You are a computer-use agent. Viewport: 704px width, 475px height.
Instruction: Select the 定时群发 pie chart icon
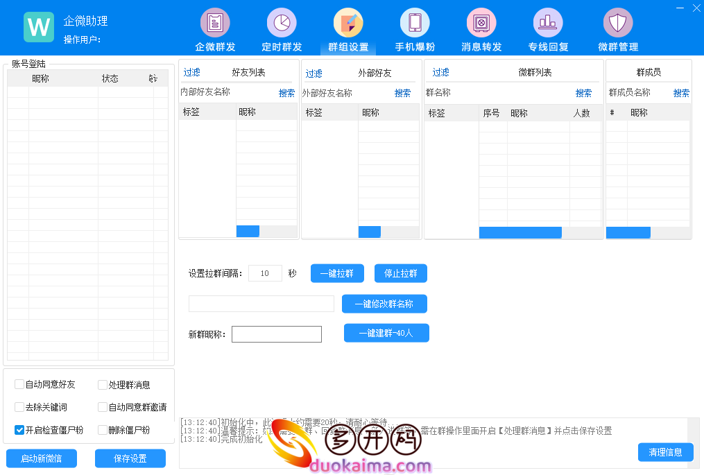coord(282,23)
